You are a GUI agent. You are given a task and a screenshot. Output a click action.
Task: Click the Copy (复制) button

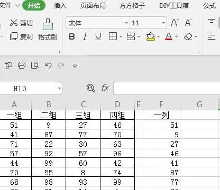click(21, 36)
